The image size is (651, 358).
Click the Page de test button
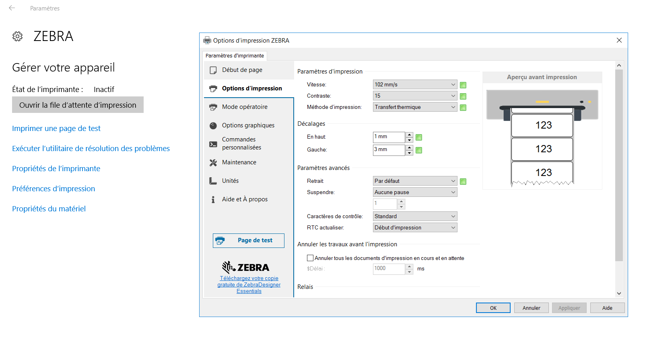coord(249,240)
